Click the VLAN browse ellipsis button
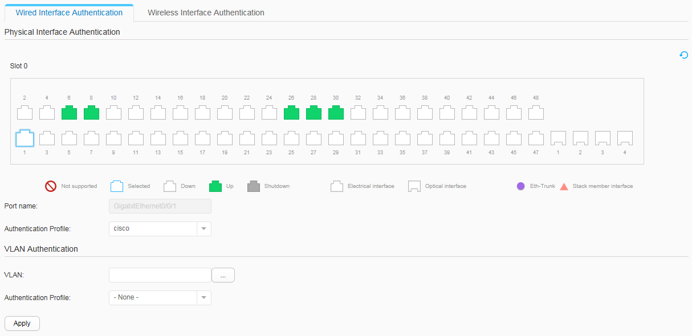Viewport: 692px width, 336px height. pos(223,275)
